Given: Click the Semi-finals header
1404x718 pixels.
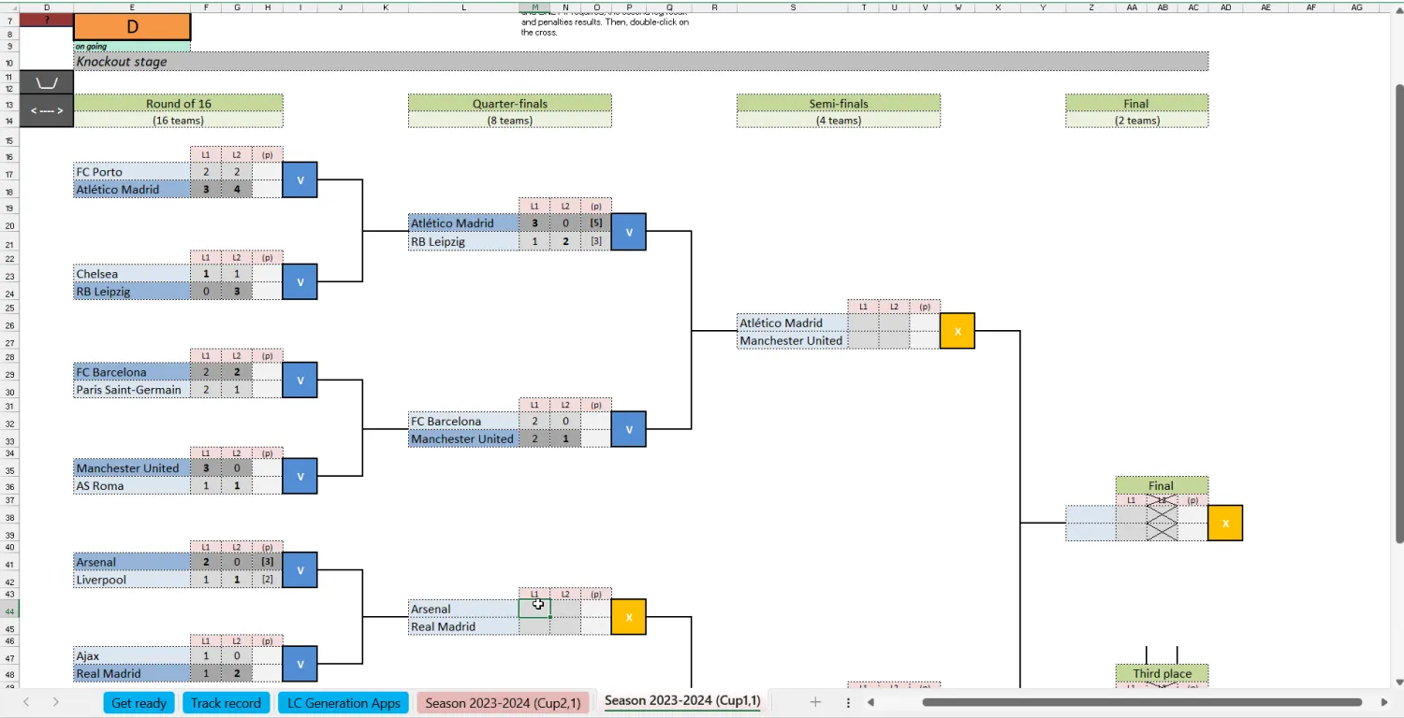Looking at the screenshot, I should 839,104.
